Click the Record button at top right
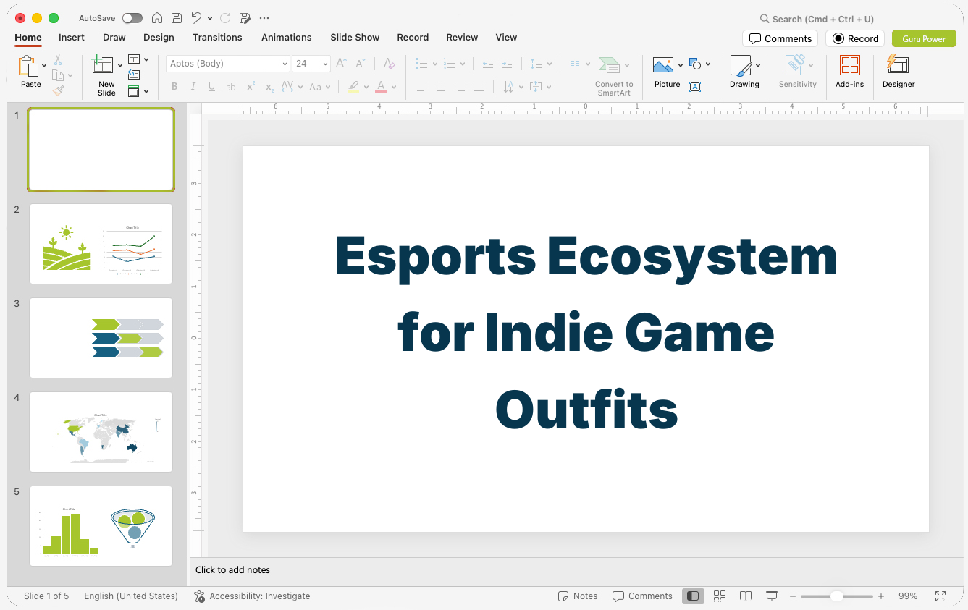Viewport: 968px width, 610px height. (x=855, y=38)
